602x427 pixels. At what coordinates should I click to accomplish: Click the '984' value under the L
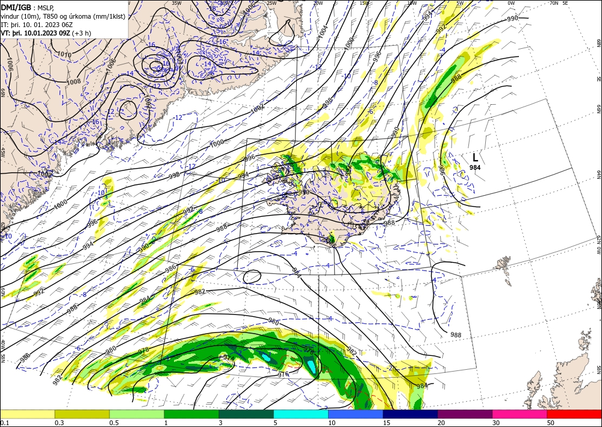475,167
